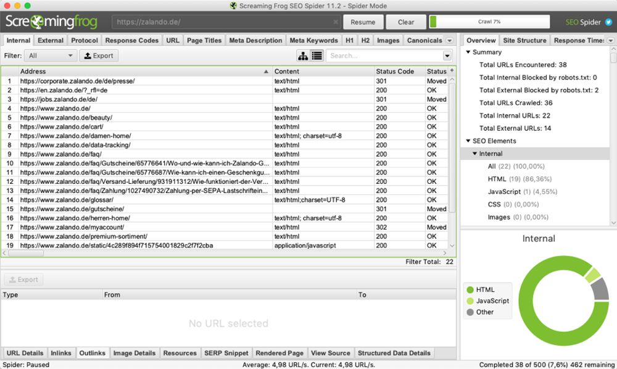
Task: Switch to the Site Structure tab
Action: pyautogui.click(x=524, y=41)
